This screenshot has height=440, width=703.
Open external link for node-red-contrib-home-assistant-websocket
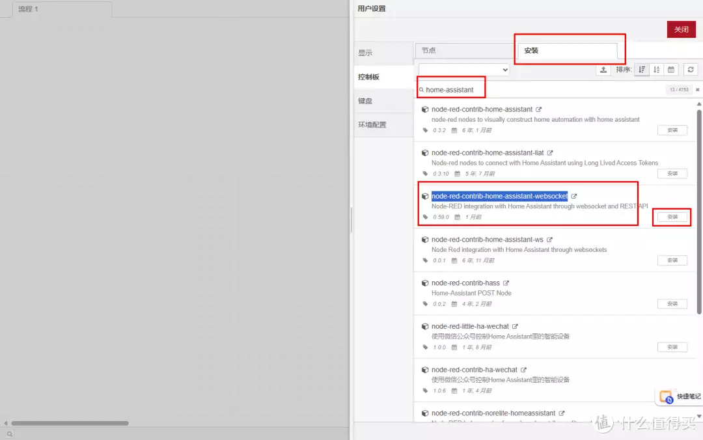[x=574, y=196]
